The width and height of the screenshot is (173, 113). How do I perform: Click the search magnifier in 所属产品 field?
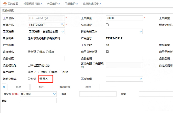(62, 24)
